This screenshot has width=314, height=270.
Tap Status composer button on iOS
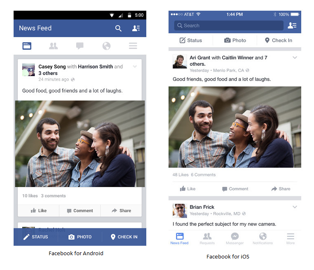191,40
